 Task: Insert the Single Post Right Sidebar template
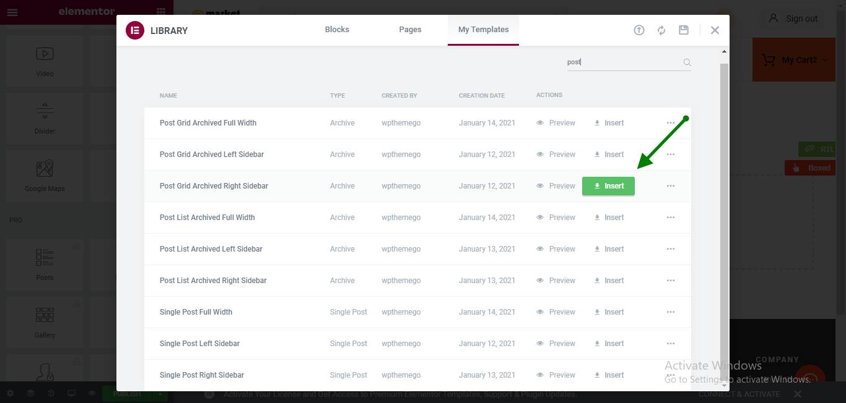pos(609,375)
